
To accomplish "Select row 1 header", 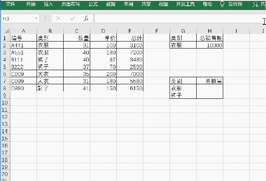I will (x=5, y=38).
